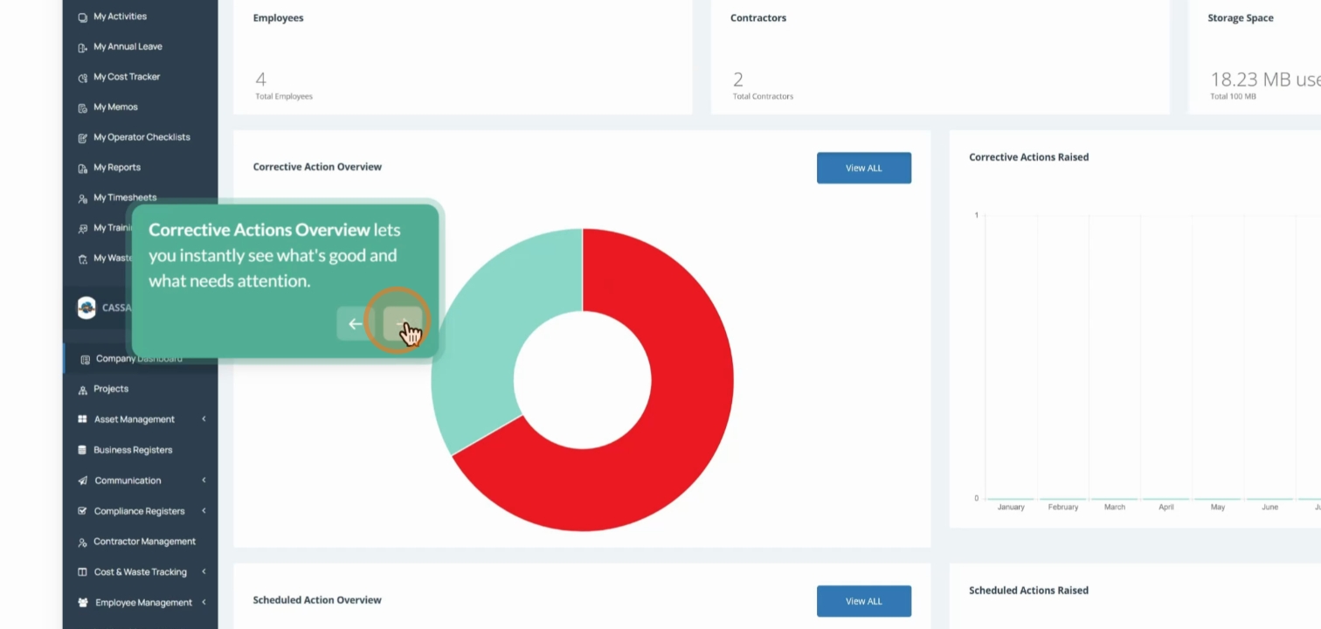Open the Company Dashboard icon

click(x=85, y=359)
